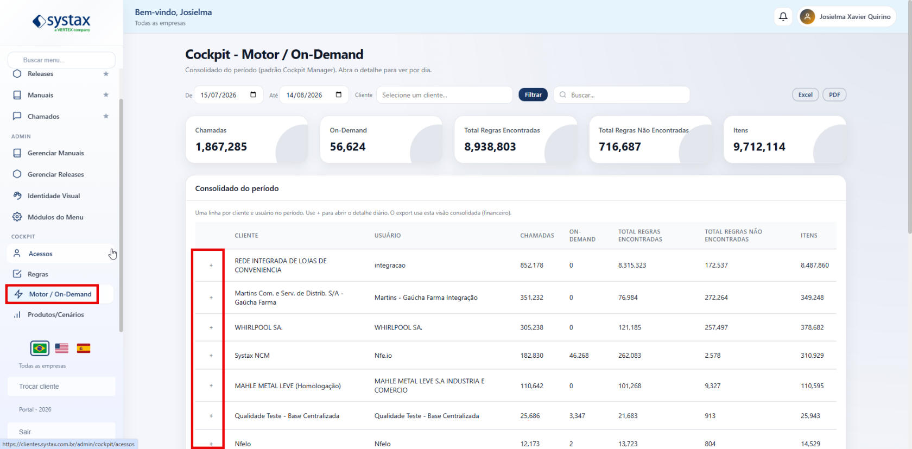
Task: Click the Total Regras Encontradas summary card
Action: pos(516,140)
